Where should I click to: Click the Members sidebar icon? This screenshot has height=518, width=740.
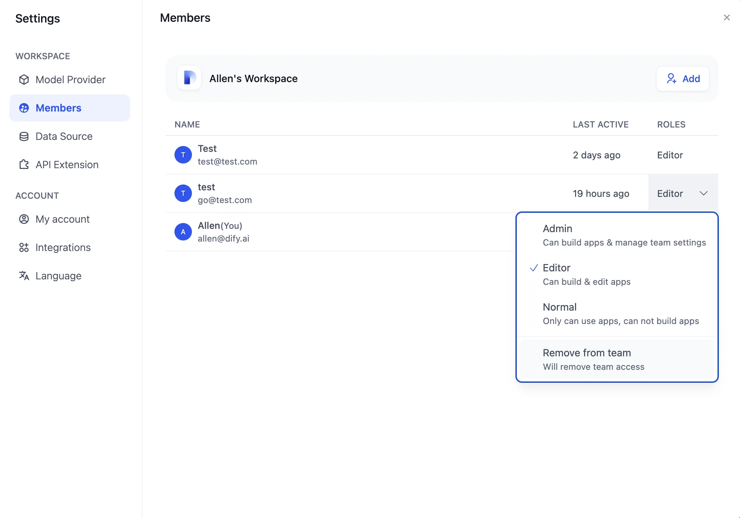24,108
